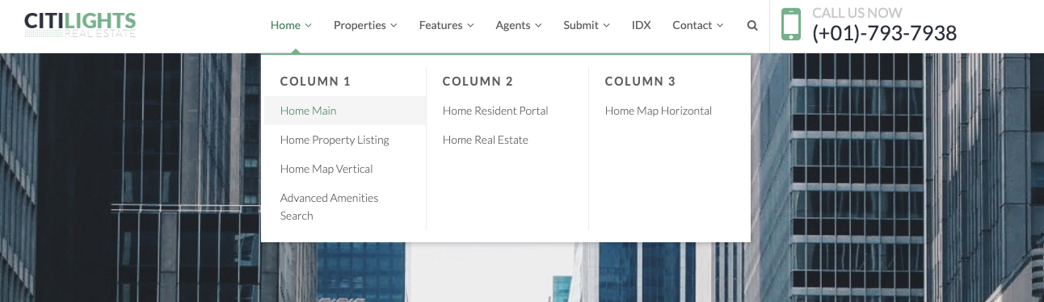
Task: Open the Contact menu
Action: 698,25
